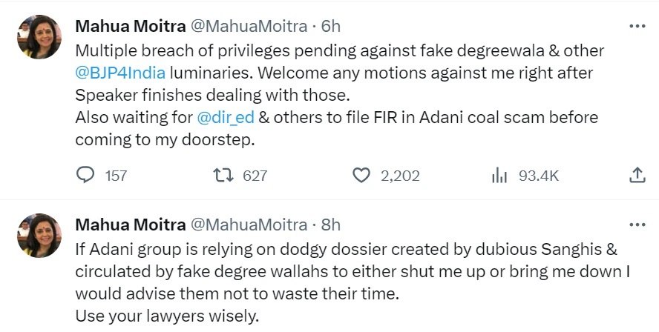This screenshot has height=332, width=659.
Task: Click @MahuaMoitra handle on second tweet
Action: pos(249,225)
